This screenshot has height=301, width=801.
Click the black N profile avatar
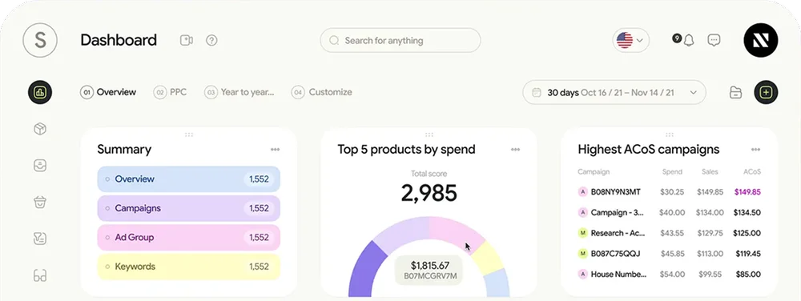(x=761, y=40)
